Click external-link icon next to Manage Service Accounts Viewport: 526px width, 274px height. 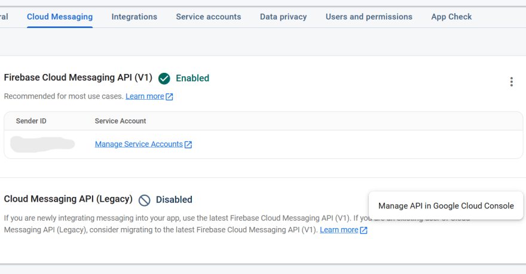pyautogui.click(x=188, y=144)
